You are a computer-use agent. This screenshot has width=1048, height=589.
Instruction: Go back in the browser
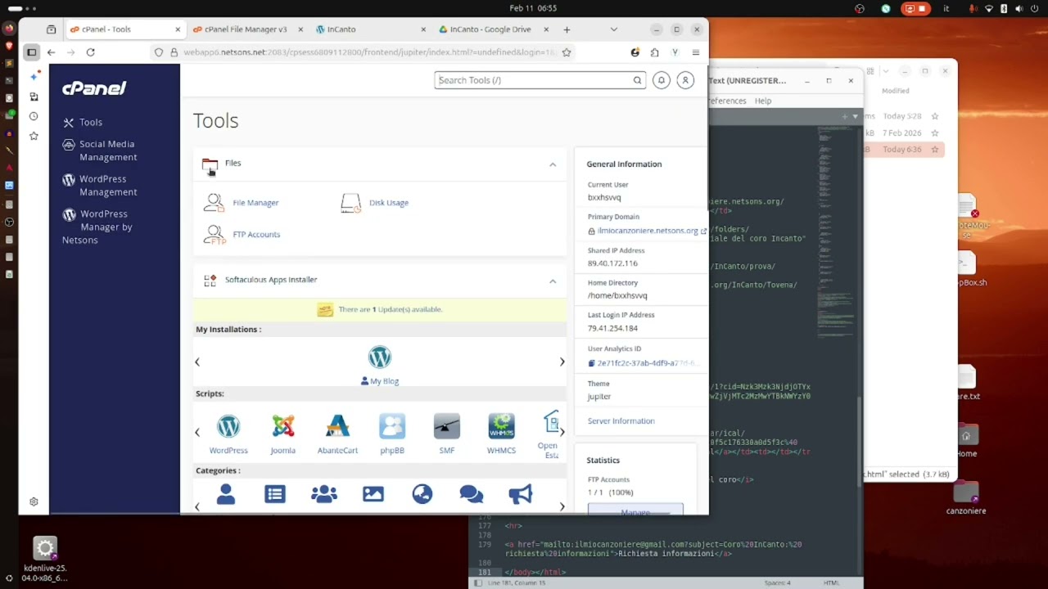click(51, 52)
